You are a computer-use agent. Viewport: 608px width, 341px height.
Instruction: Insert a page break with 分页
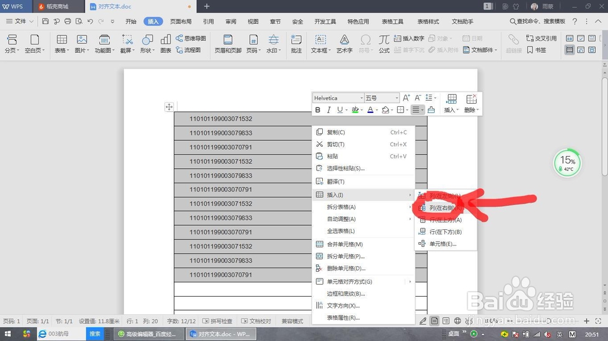12,44
